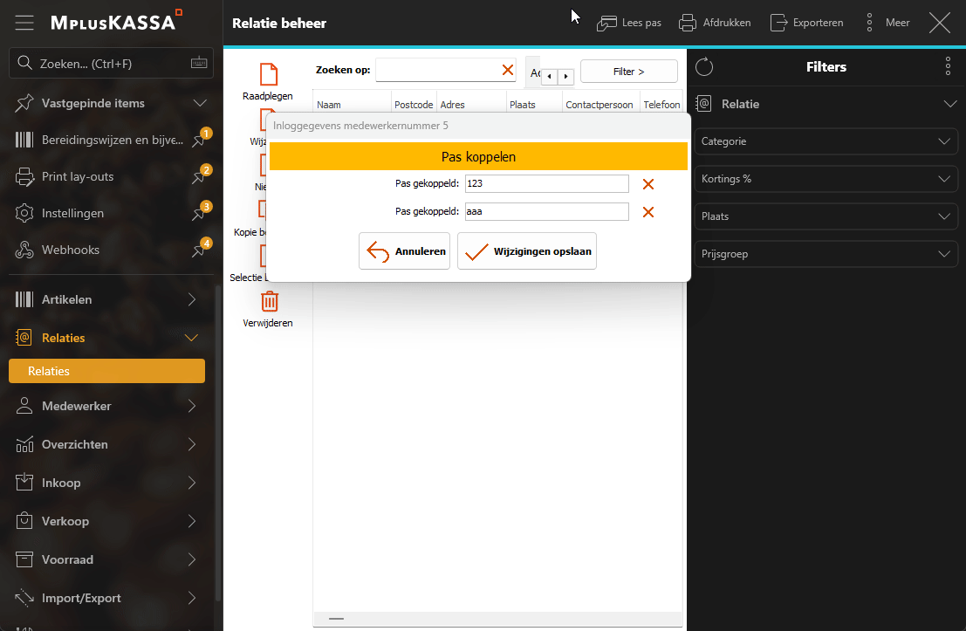Image resolution: width=966 pixels, height=631 pixels.
Task: Collapse the Relatie filter section
Action: click(x=950, y=104)
